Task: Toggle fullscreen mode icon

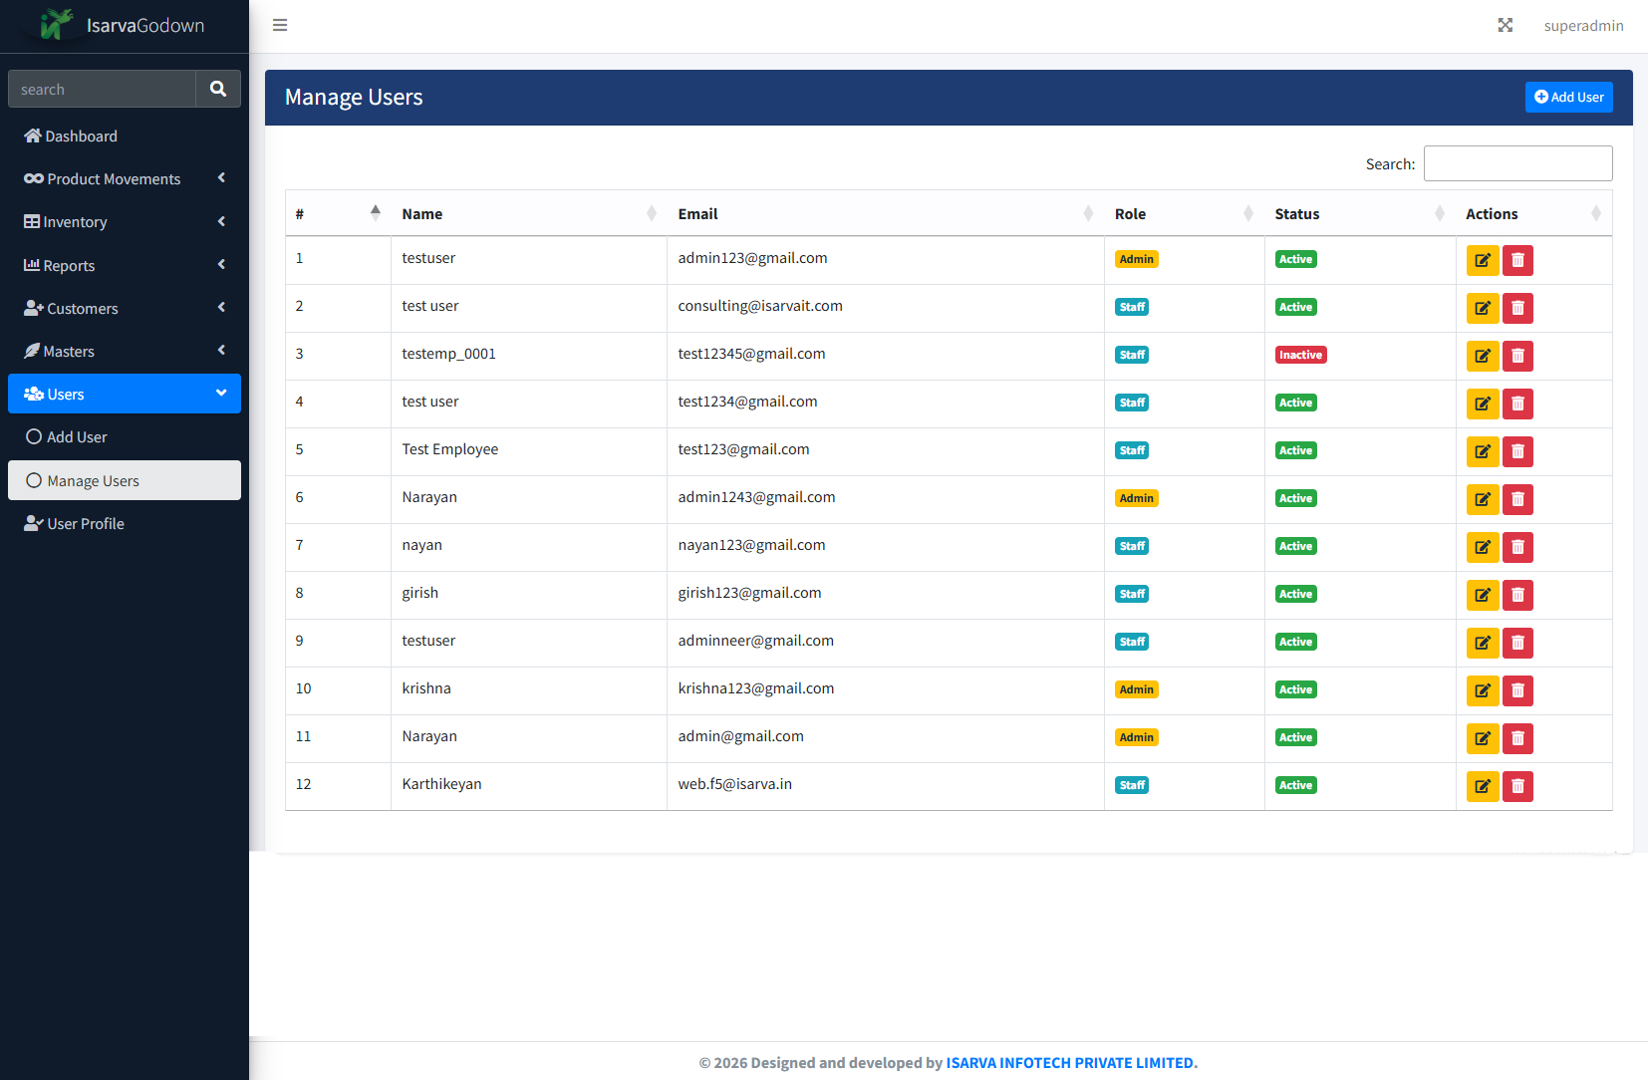Action: tap(1506, 26)
